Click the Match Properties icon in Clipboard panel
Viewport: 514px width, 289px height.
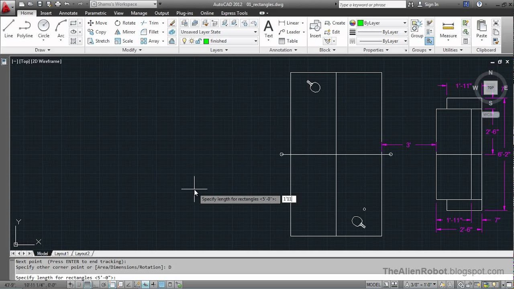point(496,41)
